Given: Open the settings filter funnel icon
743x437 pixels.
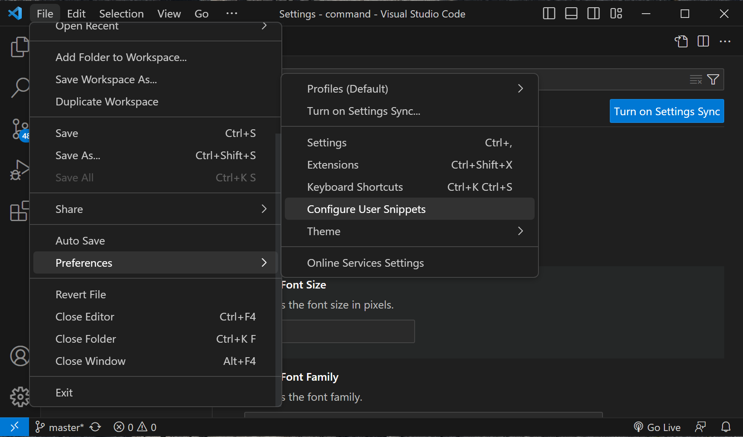Looking at the screenshot, I should [713, 79].
